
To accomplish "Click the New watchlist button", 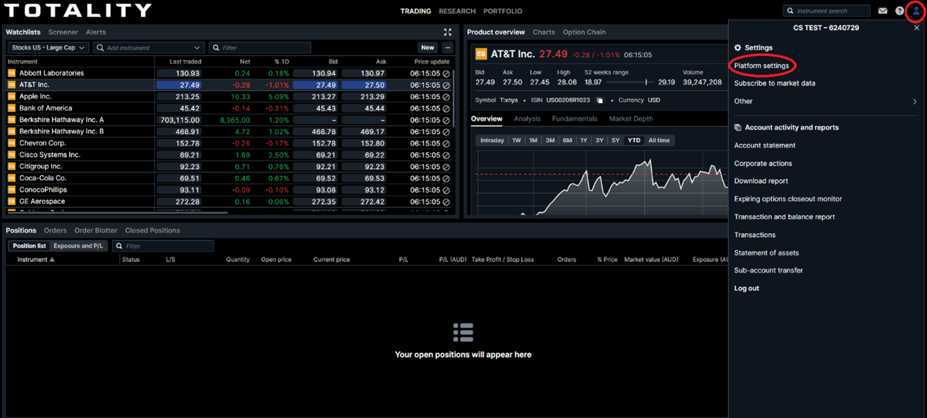I will 427,48.
